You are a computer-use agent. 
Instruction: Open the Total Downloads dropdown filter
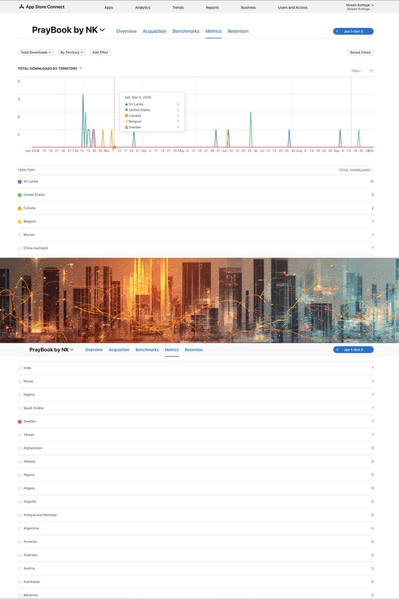[36, 52]
